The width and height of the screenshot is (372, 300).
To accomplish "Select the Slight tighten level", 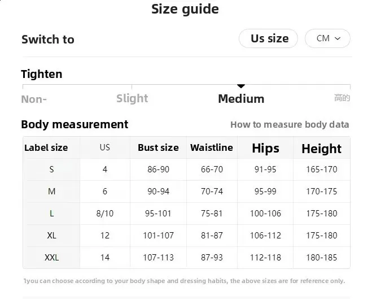I will pyautogui.click(x=132, y=98).
